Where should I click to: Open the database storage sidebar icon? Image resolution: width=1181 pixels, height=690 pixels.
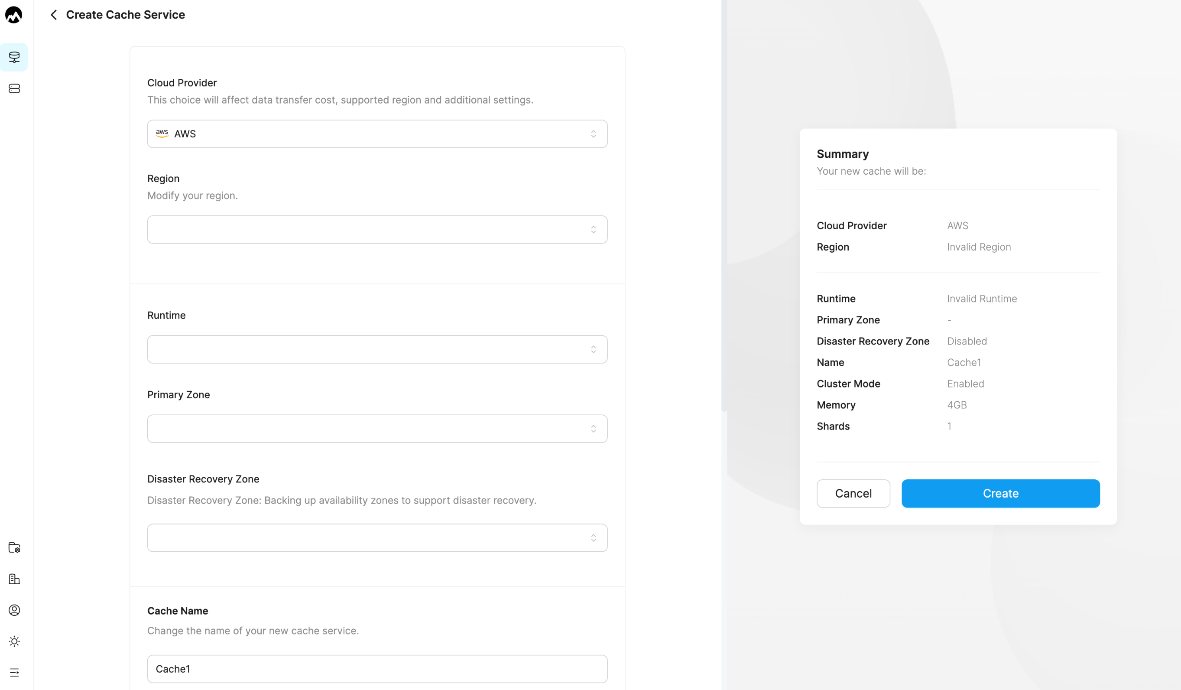pos(14,88)
